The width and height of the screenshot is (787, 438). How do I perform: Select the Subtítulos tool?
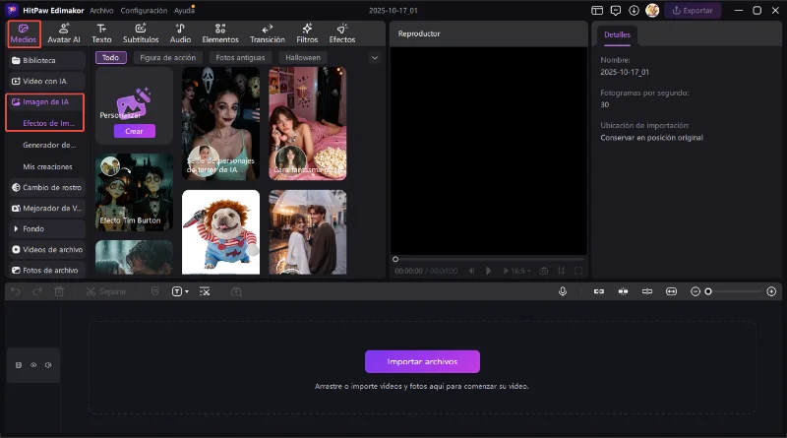pyautogui.click(x=141, y=32)
